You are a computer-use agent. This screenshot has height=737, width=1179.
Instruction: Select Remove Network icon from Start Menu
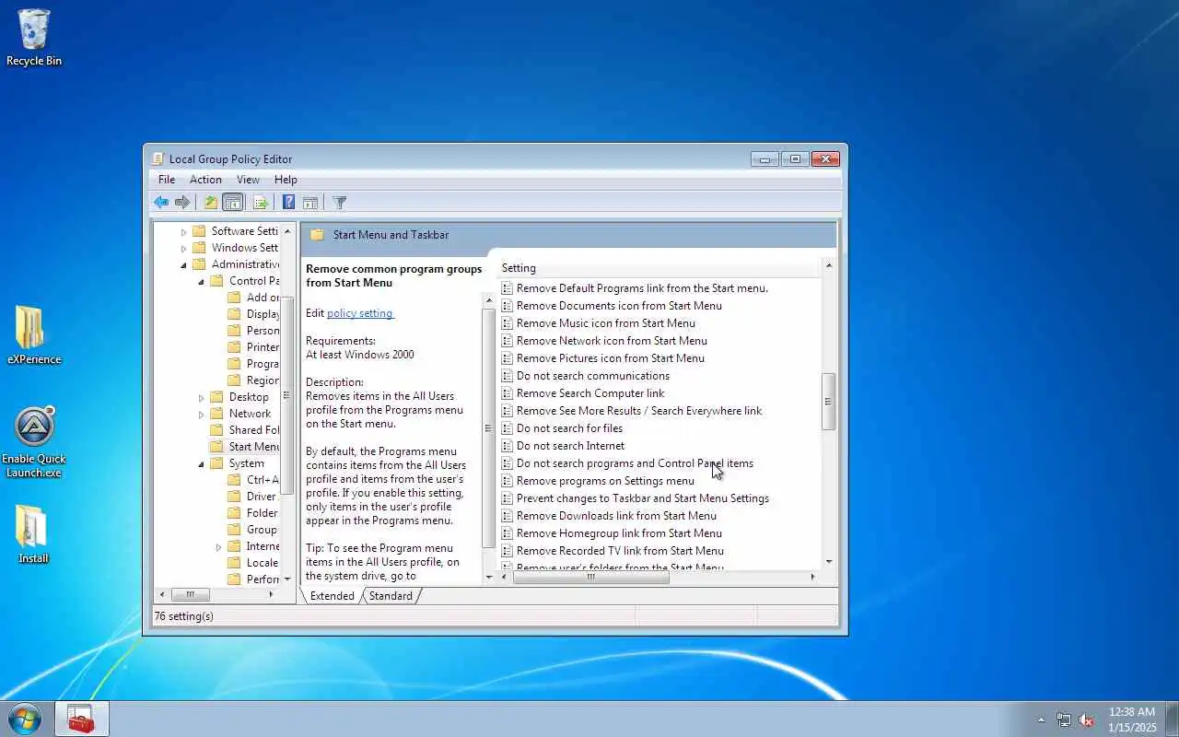[x=612, y=341]
